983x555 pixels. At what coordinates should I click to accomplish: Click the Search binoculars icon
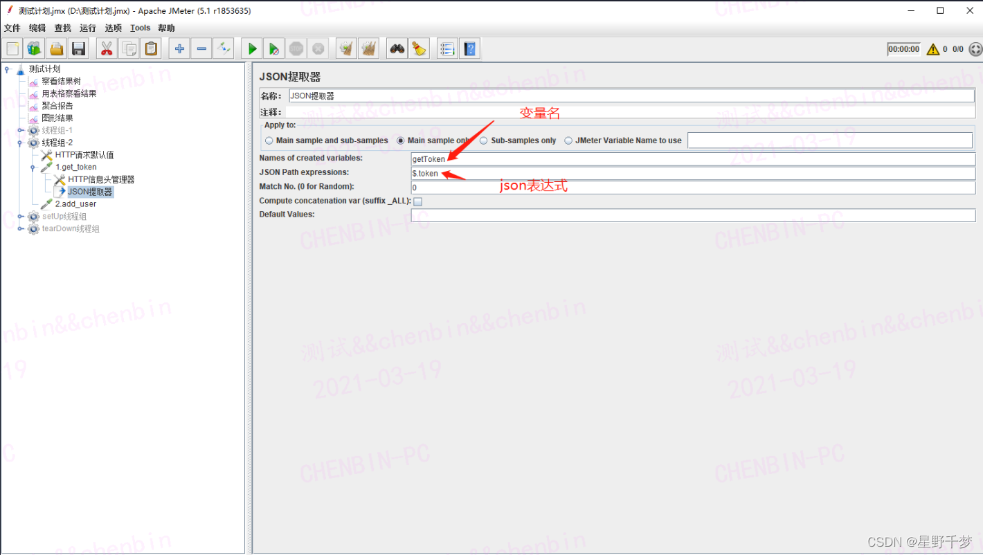coord(397,48)
